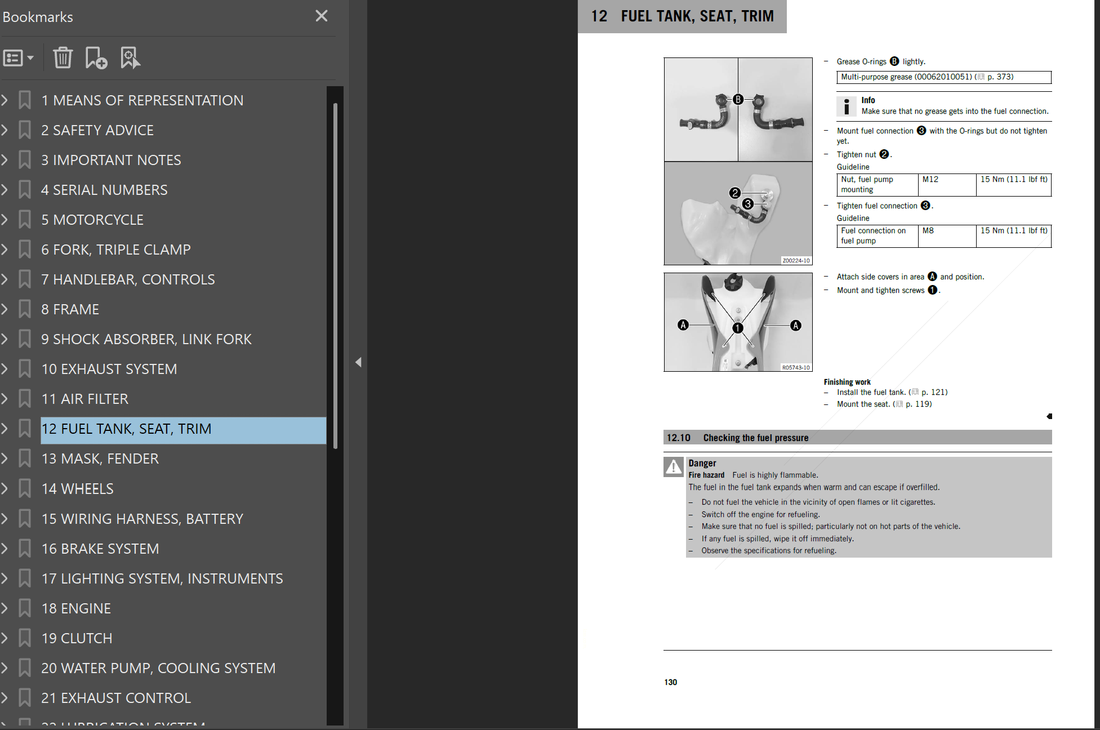
Task: Expand the 2 SAFETY ADVICE bookmark
Action: (x=5, y=130)
